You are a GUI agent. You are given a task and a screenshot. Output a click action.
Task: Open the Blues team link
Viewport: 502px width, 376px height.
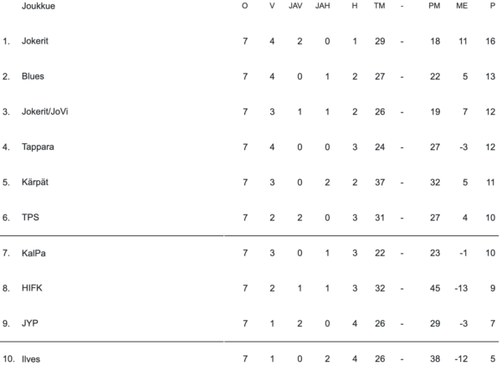tap(33, 76)
